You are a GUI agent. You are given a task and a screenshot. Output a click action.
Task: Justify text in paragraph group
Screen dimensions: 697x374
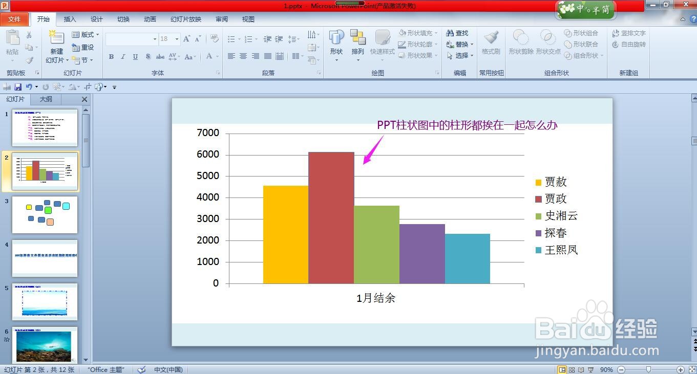pos(267,56)
